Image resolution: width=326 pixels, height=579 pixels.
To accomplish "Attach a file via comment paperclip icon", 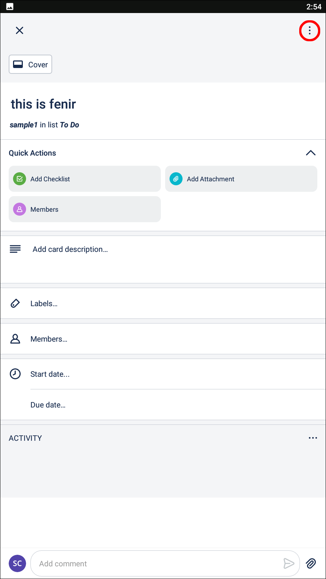I will [310, 563].
